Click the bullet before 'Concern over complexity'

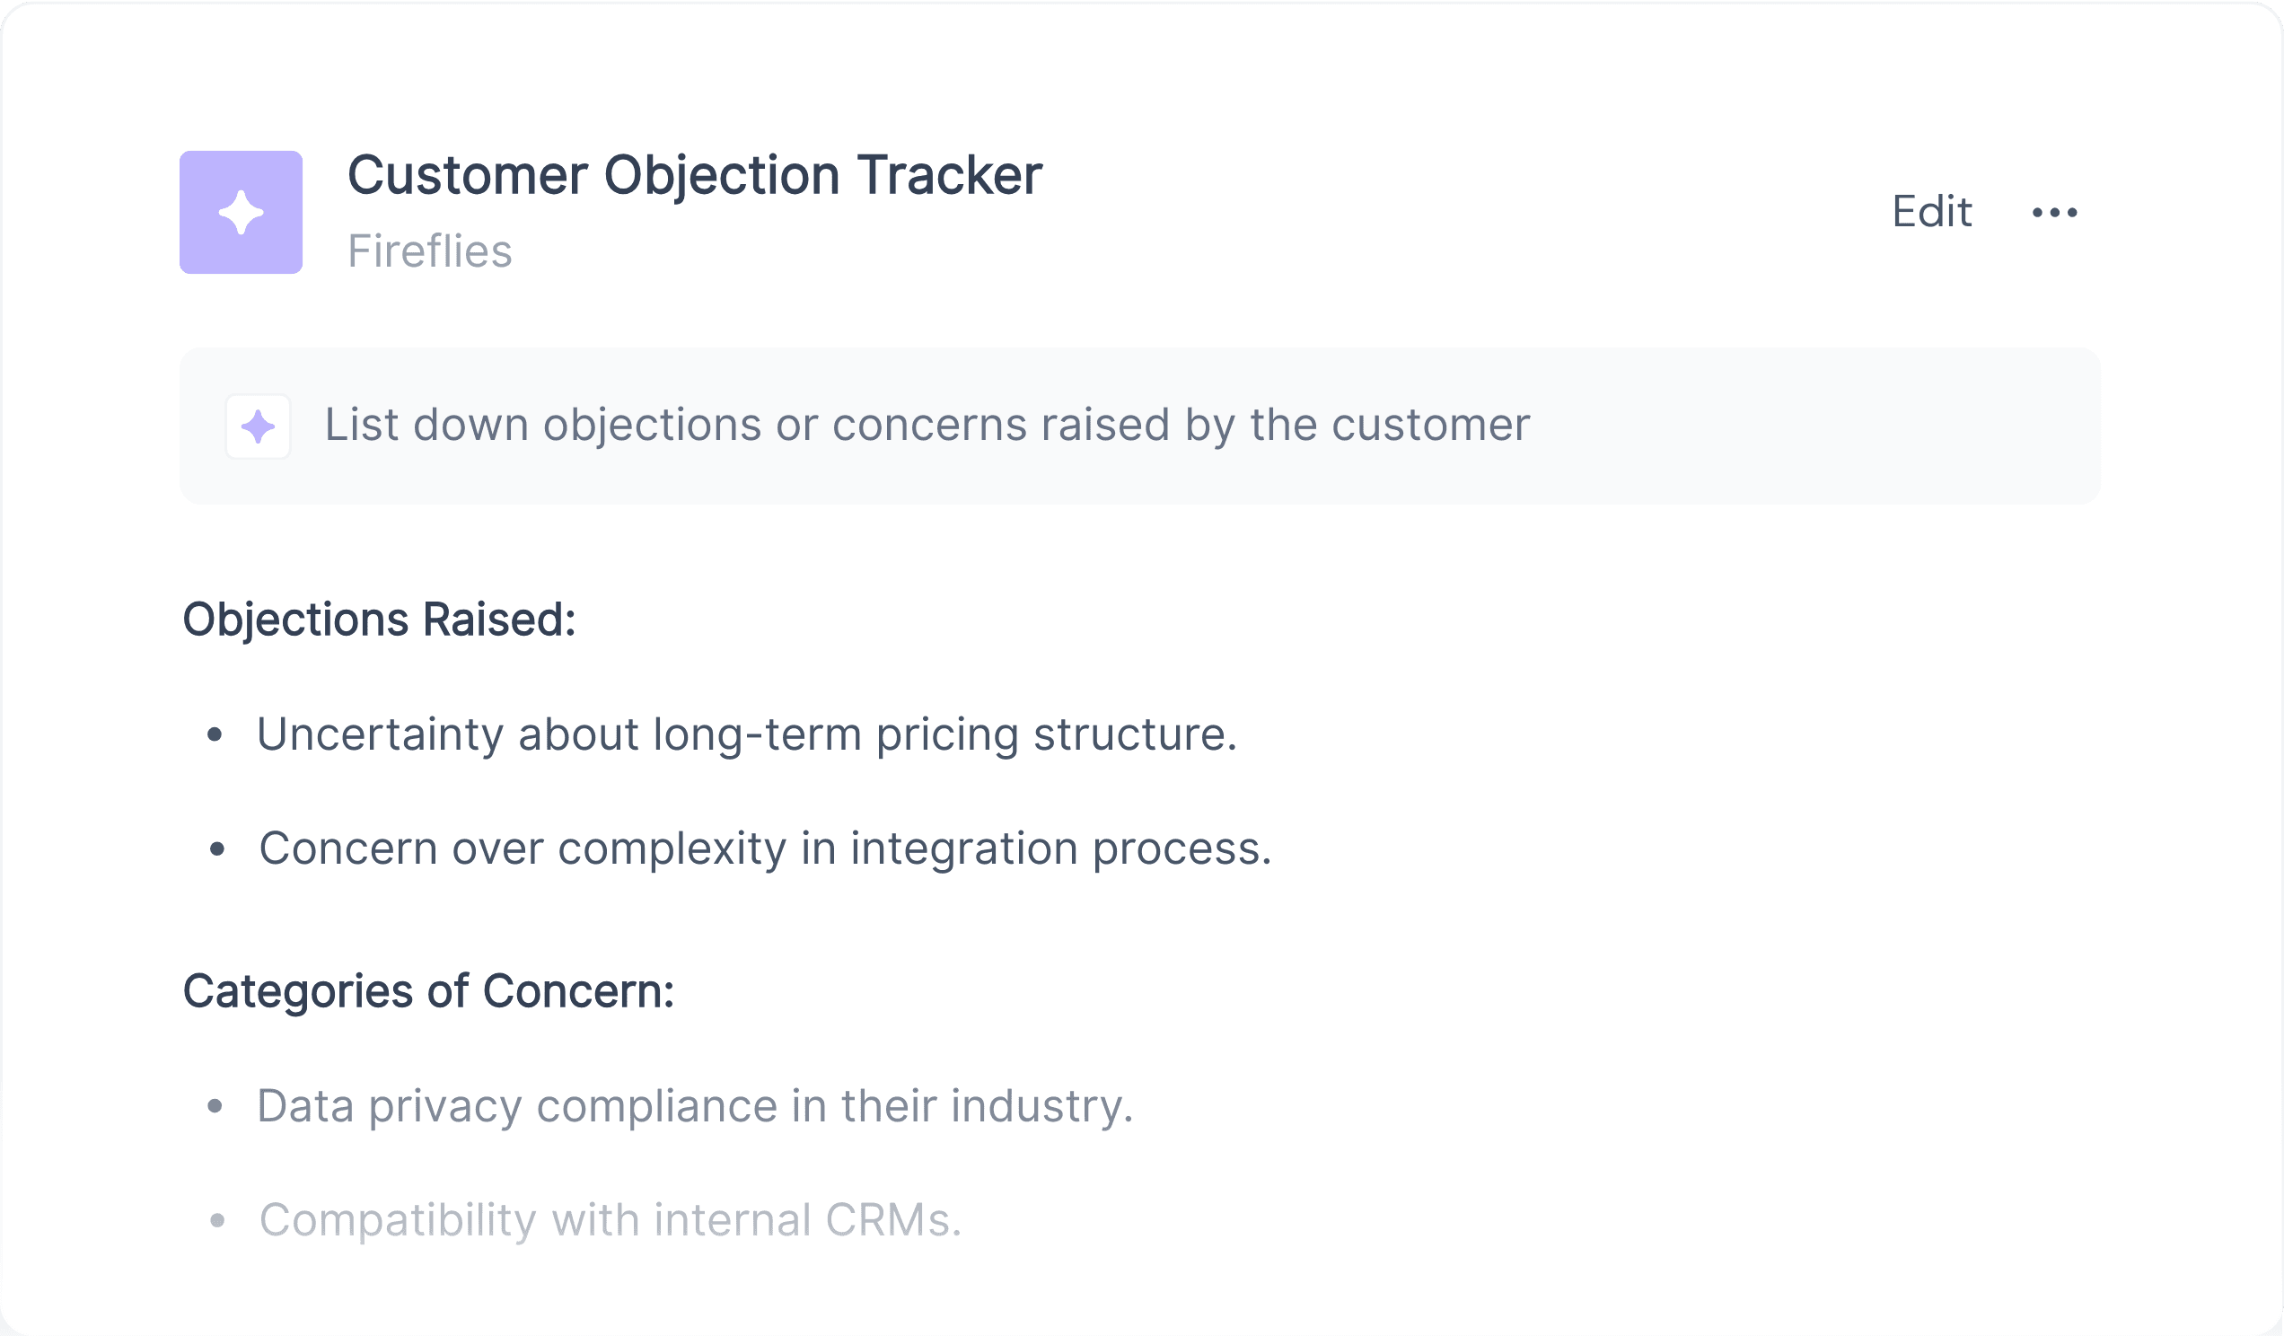tap(216, 849)
